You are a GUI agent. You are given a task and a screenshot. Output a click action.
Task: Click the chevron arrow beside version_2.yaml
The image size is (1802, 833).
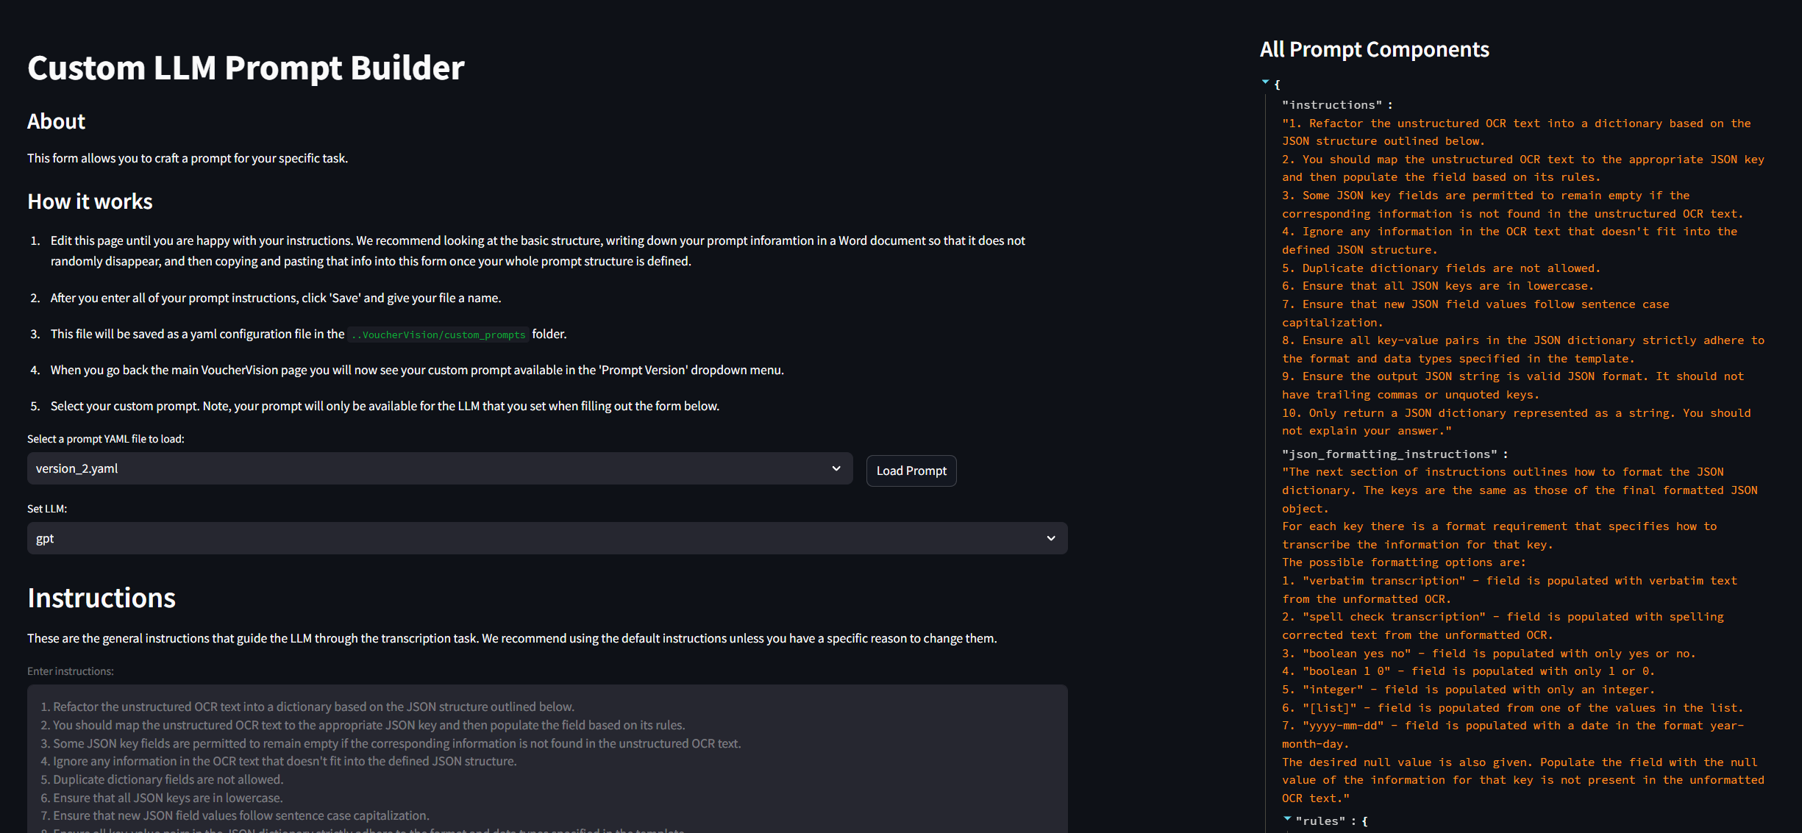tap(836, 468)
